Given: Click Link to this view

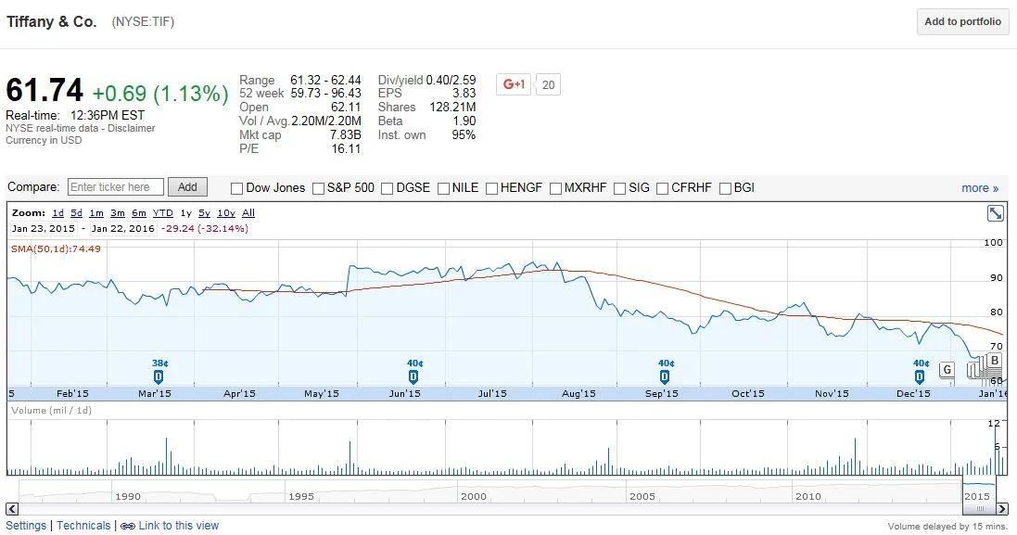Looking at the screenshot, I should tap(178, 526).
